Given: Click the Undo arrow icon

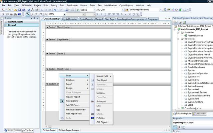Looking at the screenshot, I should click(55, 10).
